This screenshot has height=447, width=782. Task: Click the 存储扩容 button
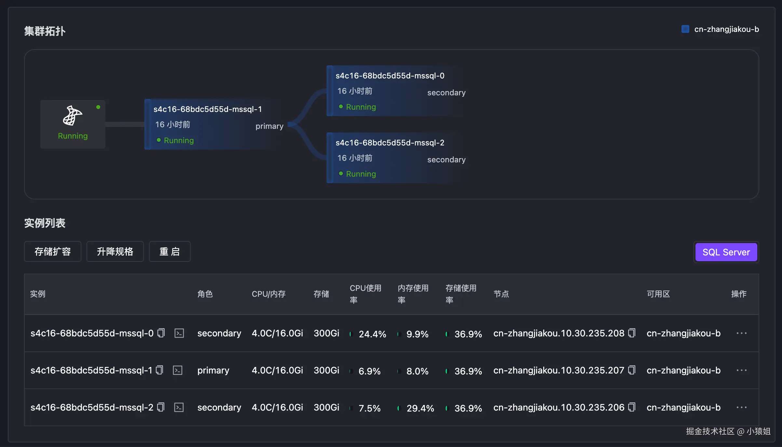pos(53,251)
